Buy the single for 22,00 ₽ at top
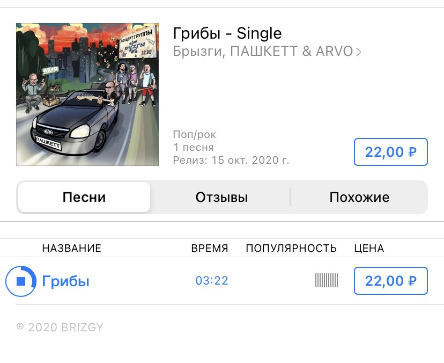 [x=390, y=152]
